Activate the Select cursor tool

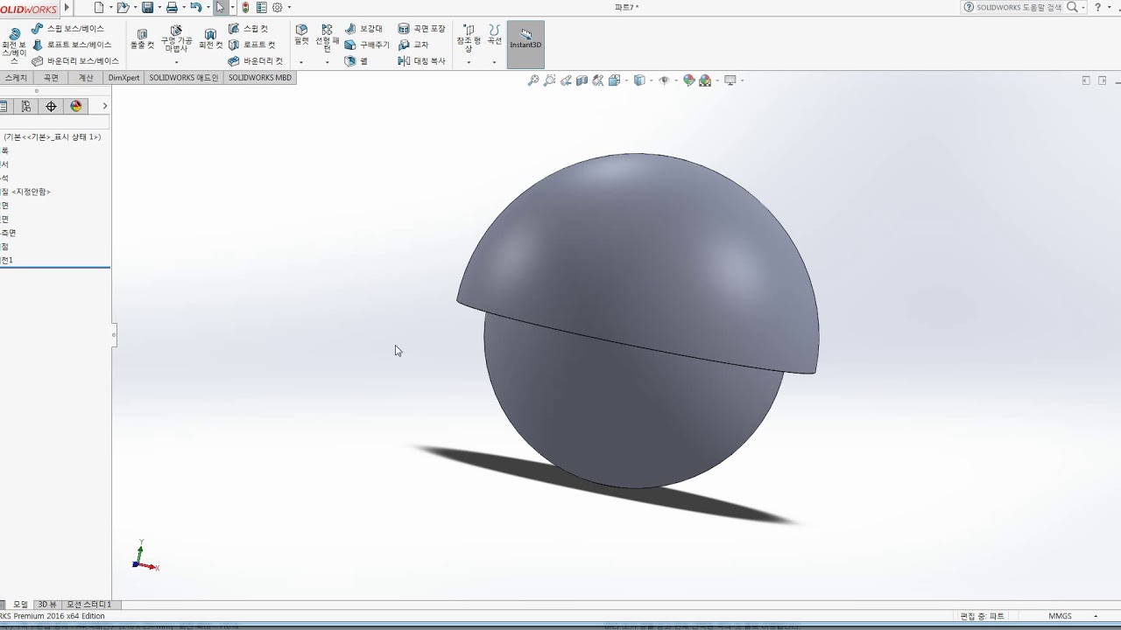221,7
